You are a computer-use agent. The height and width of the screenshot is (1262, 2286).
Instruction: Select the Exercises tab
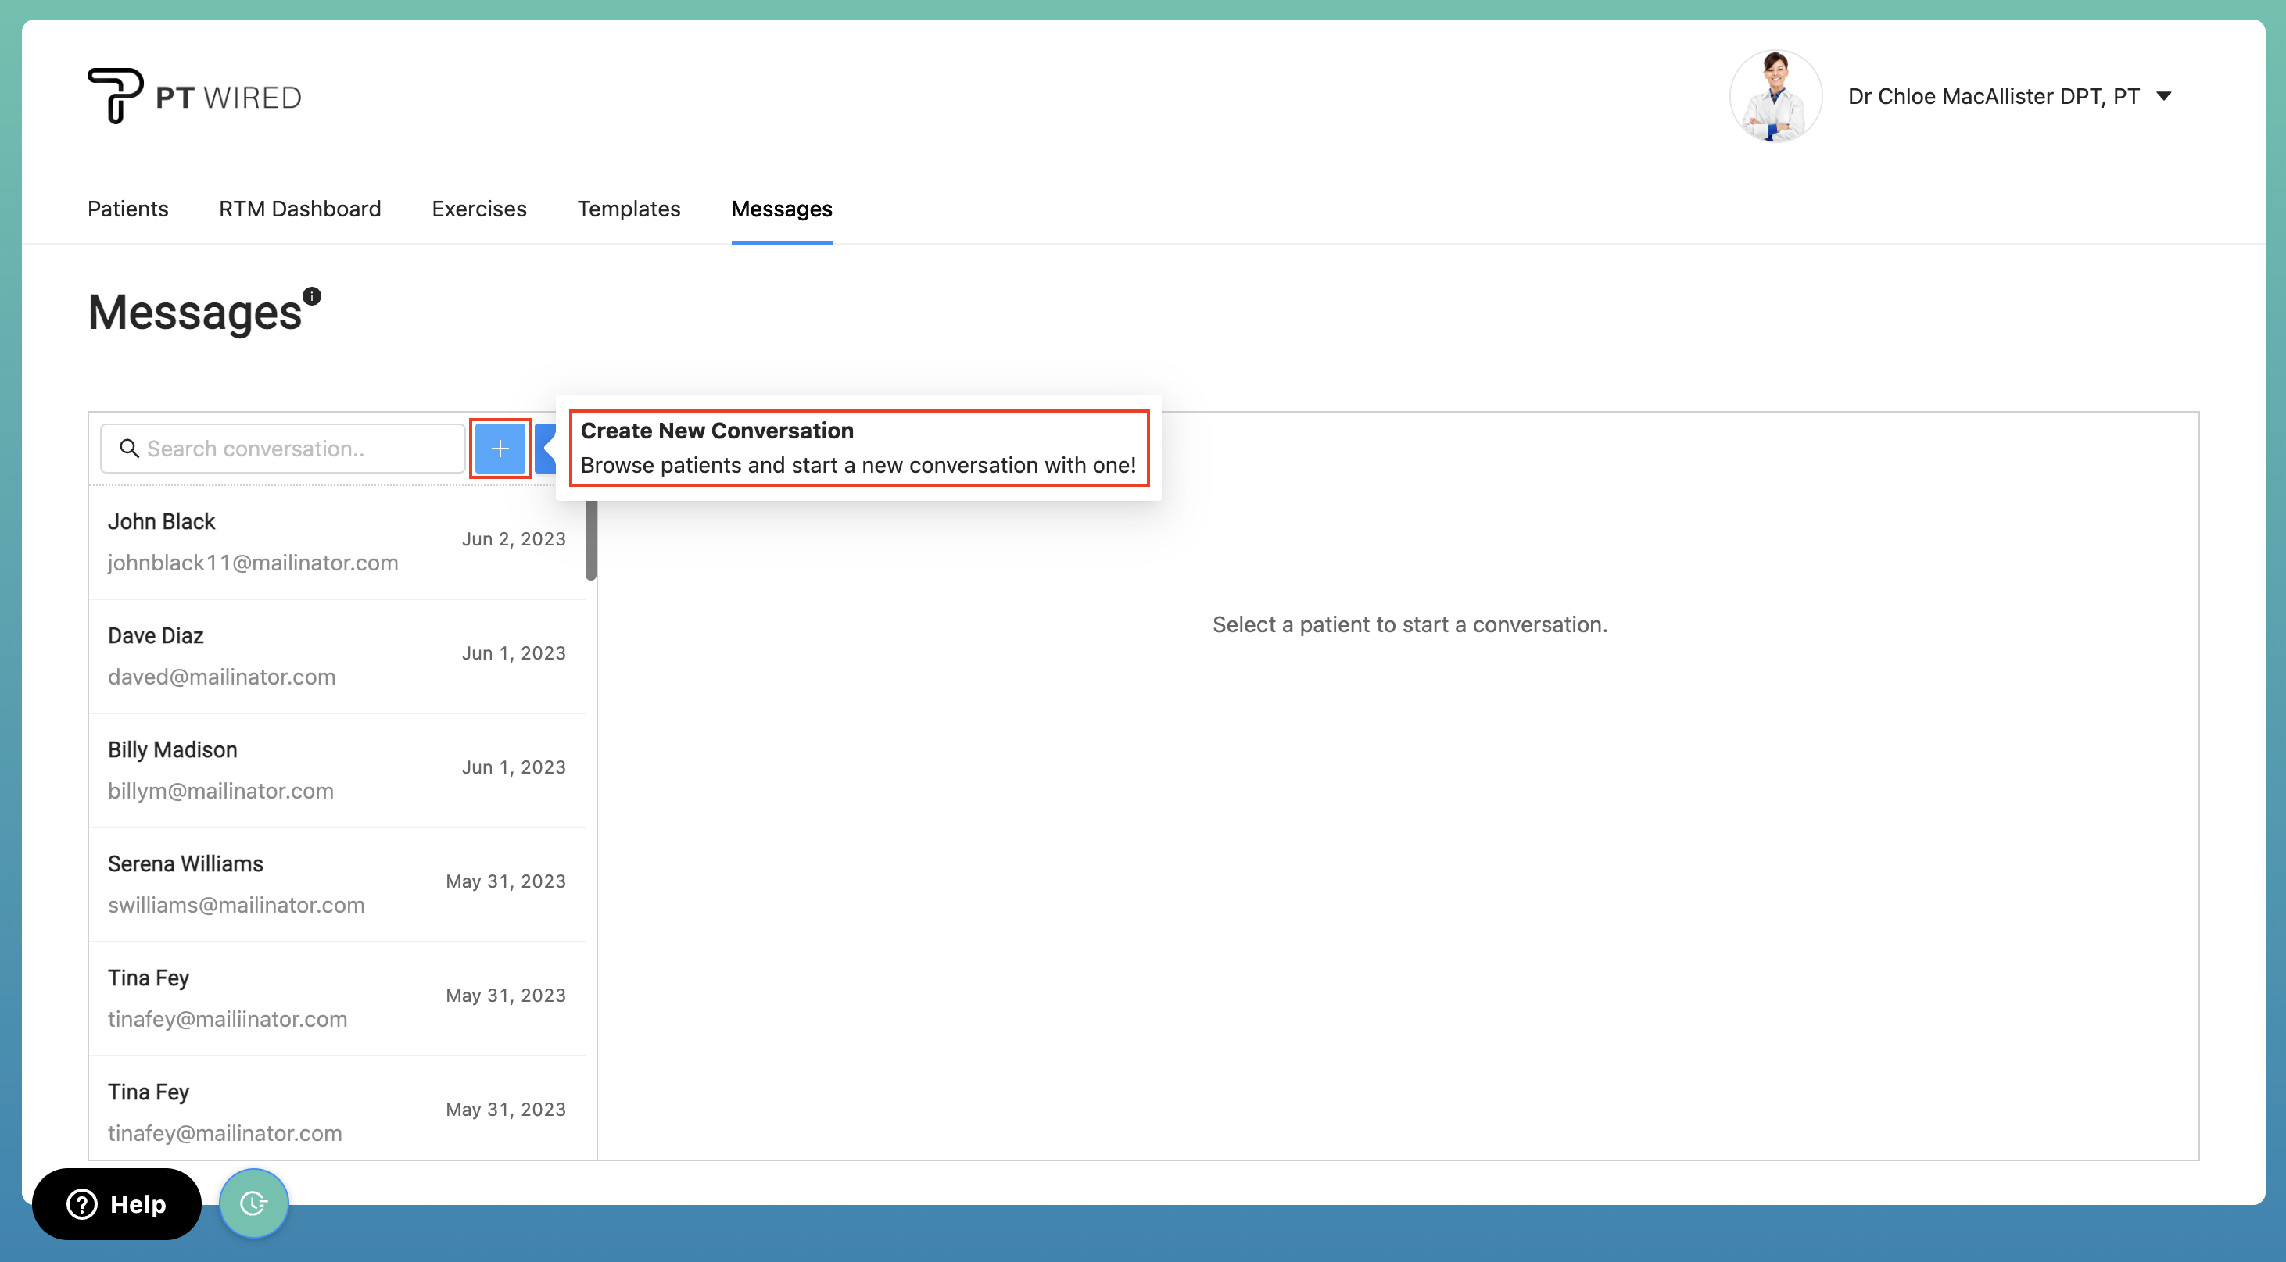478,209
